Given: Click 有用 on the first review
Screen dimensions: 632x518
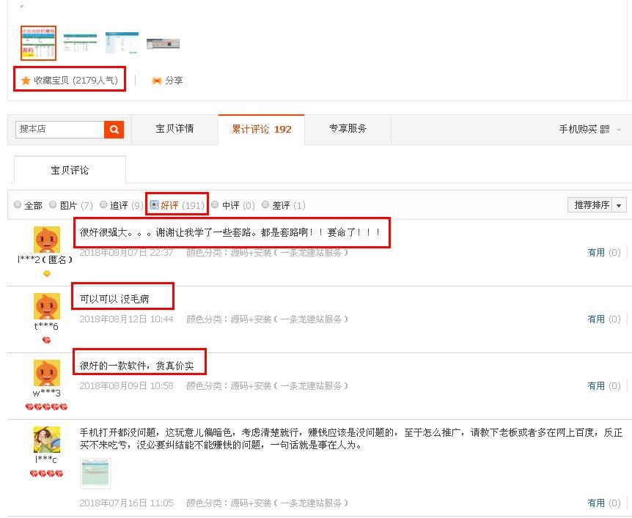Looking at the screenshot, I should click(596, 253).
